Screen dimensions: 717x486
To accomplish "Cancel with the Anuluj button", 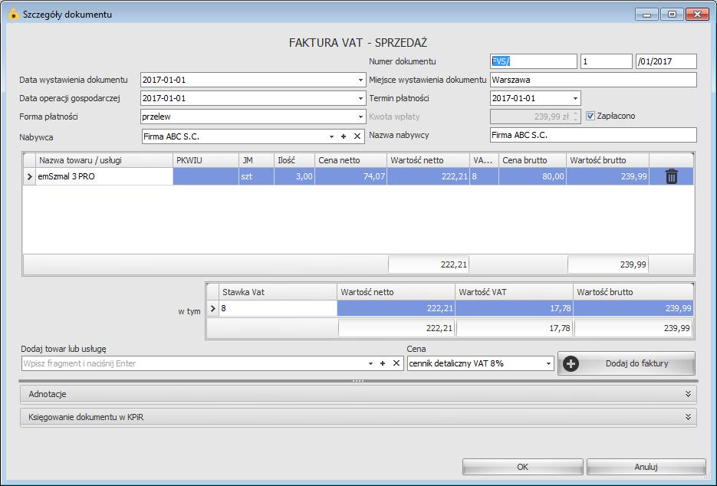I will 646,467.
